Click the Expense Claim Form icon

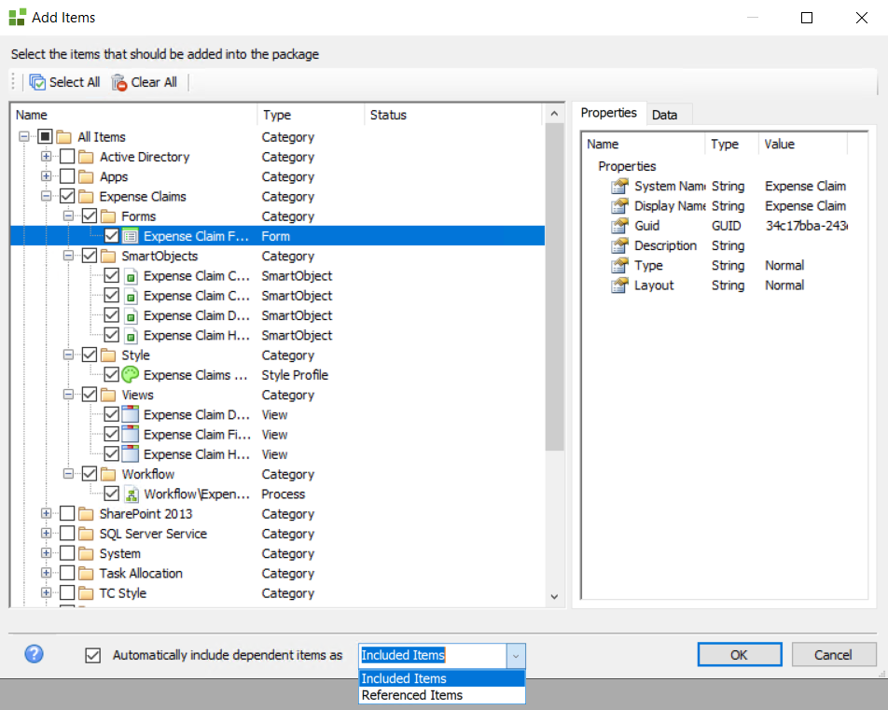click(x=131, y=236)
